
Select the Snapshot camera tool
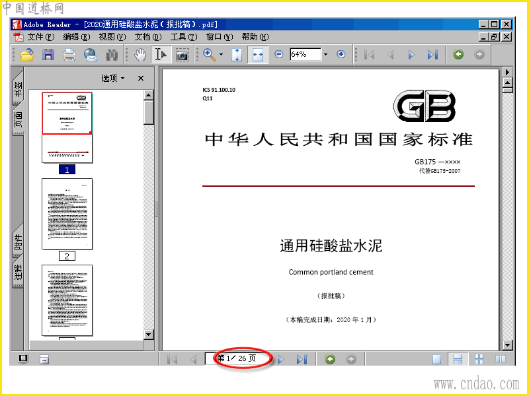pyautogui.click(x=183, y=55)
